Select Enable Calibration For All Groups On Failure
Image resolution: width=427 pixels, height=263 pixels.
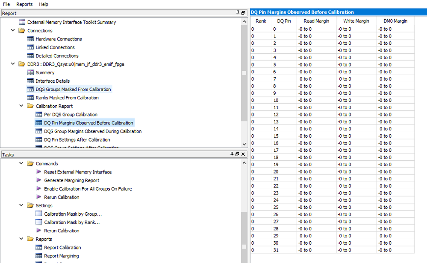[x=88, y=189]
